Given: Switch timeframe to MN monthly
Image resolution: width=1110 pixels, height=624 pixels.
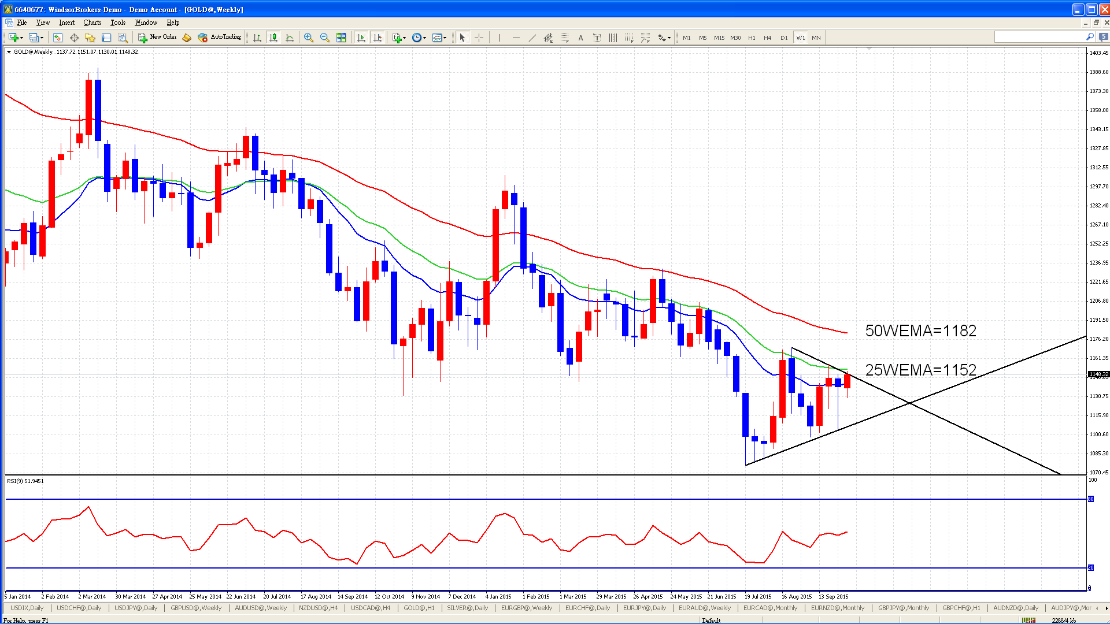Looking at the screenshot, I should click(x=816, y=38).
